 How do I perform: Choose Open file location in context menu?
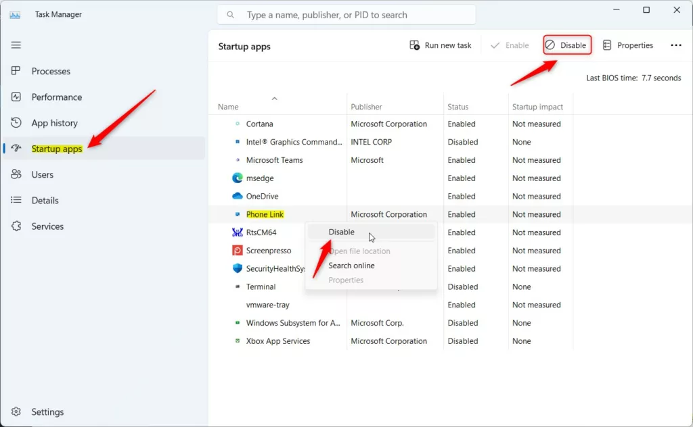tap(372, 251)
